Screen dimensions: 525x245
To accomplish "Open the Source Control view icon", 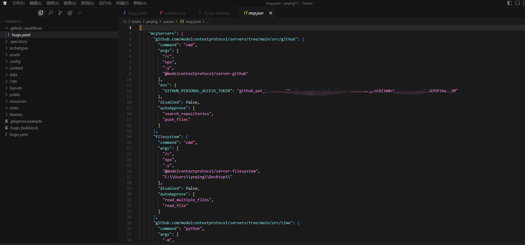I will coord(60,13).
